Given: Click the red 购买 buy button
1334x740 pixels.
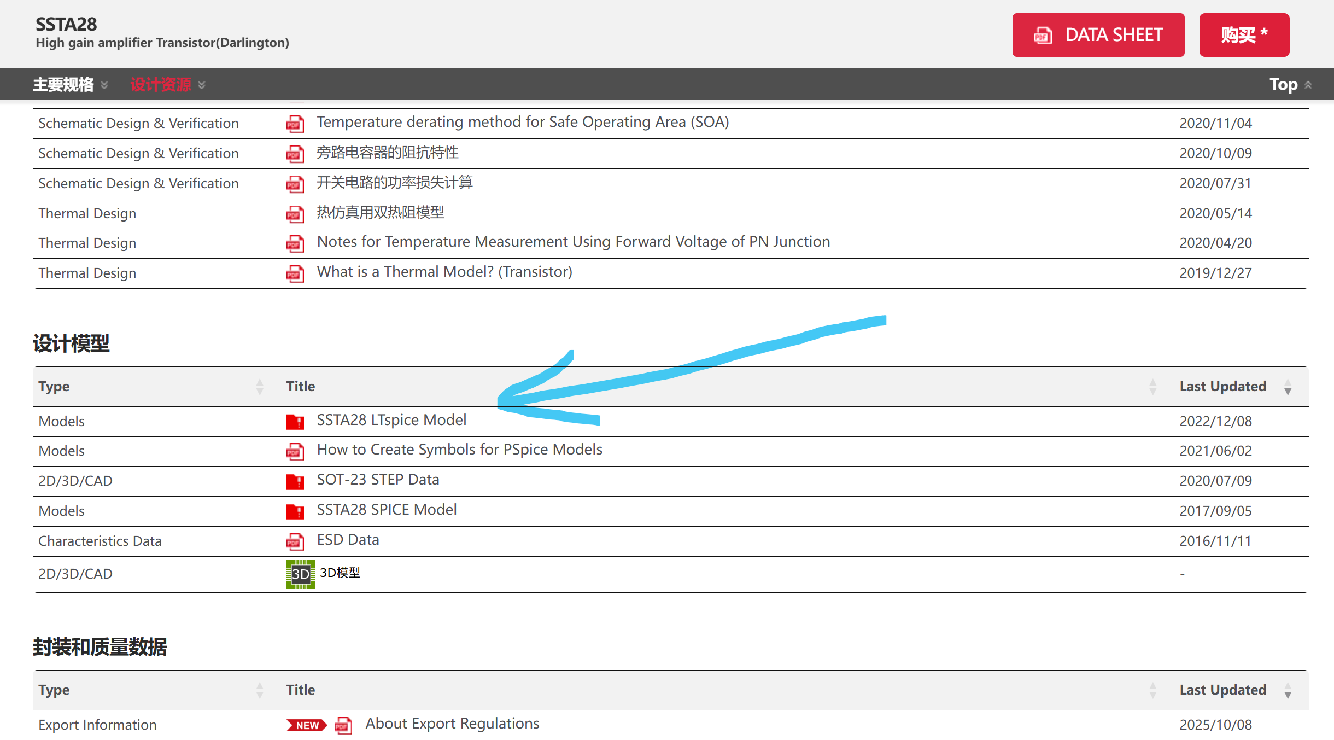Looking at the screenshot, I should point(1244,35).
